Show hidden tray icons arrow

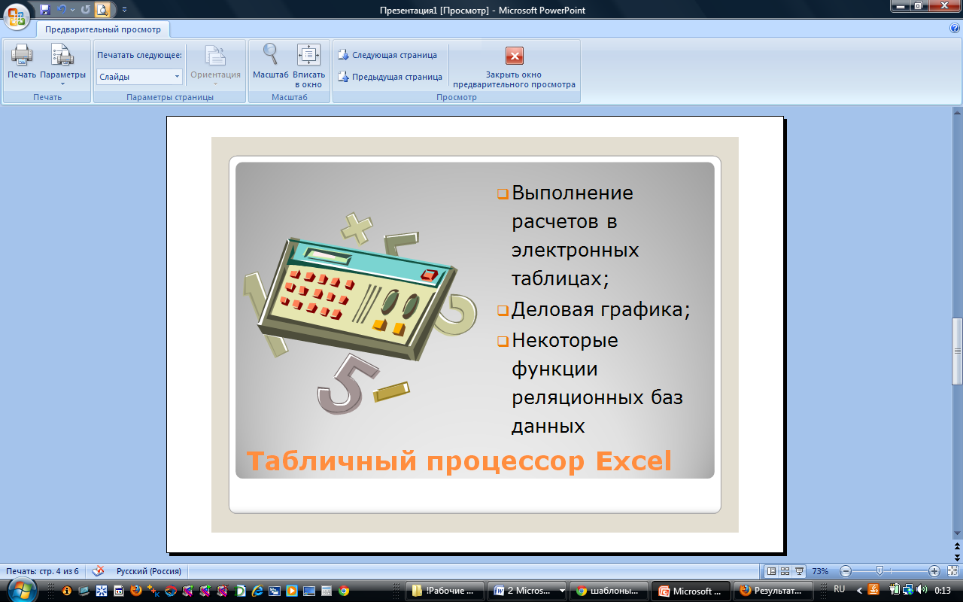859,590
